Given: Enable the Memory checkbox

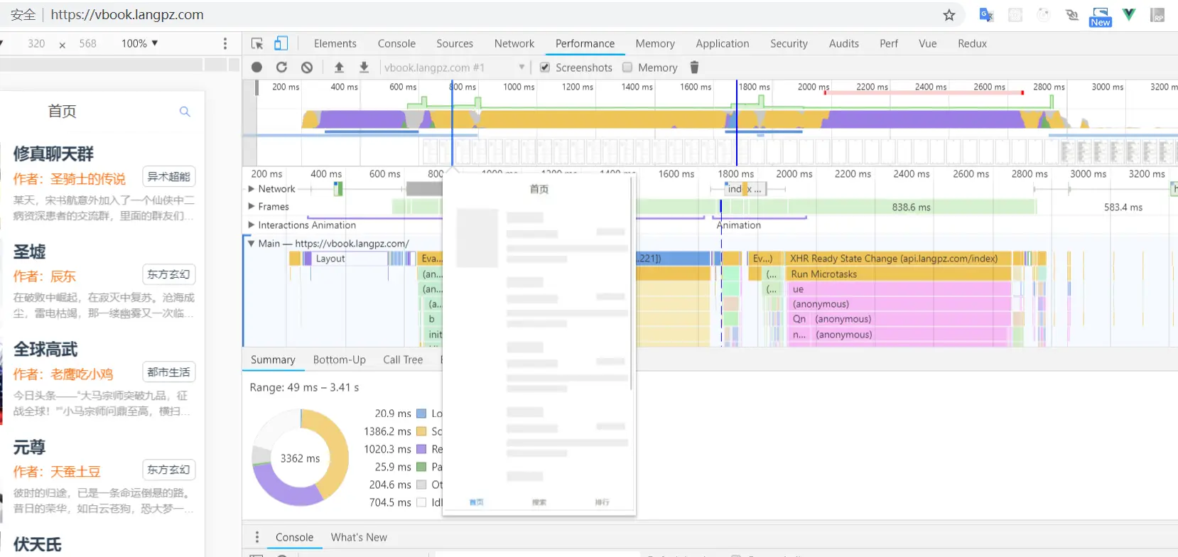Looking at the screenshot, I should 627,67.
